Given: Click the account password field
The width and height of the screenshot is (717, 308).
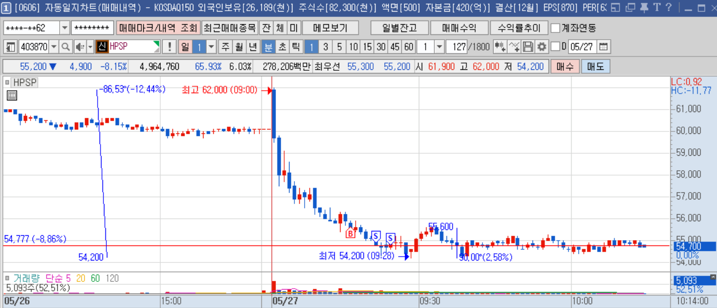Looking at the screenshot, I should coord(92,28).
